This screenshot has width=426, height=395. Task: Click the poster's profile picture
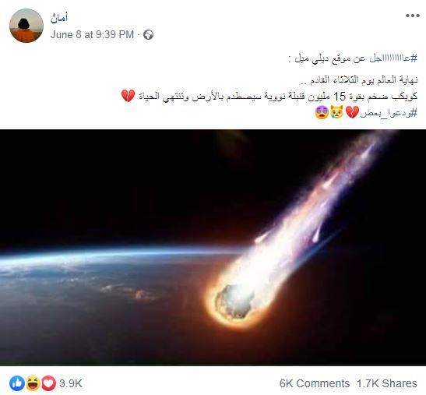coord(26,26)
